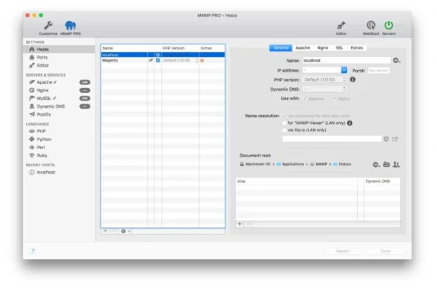Switch to the SSL tab
Screen dimensions: 437x299
click(x=339, y=48)
